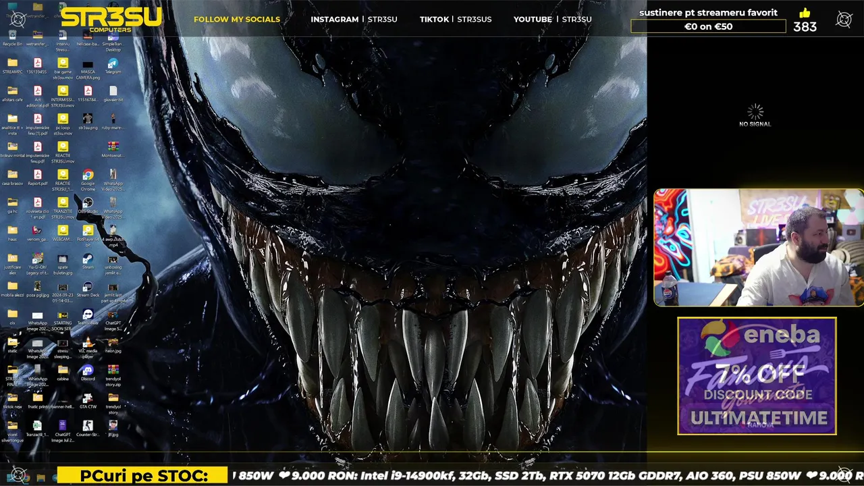Image resolution: width=864 pixels, height=486 pixels.
Task: Open the Stream Deck desktop shortcut
Action: (x=88, y=290)
